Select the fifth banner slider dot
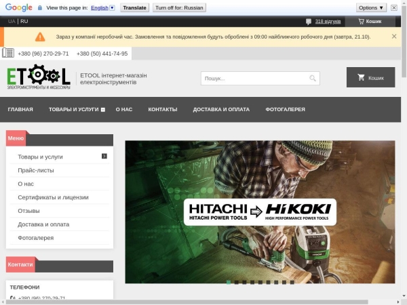Screen dimensions: 407x305 pyautogui.click(x=260, y=282)
